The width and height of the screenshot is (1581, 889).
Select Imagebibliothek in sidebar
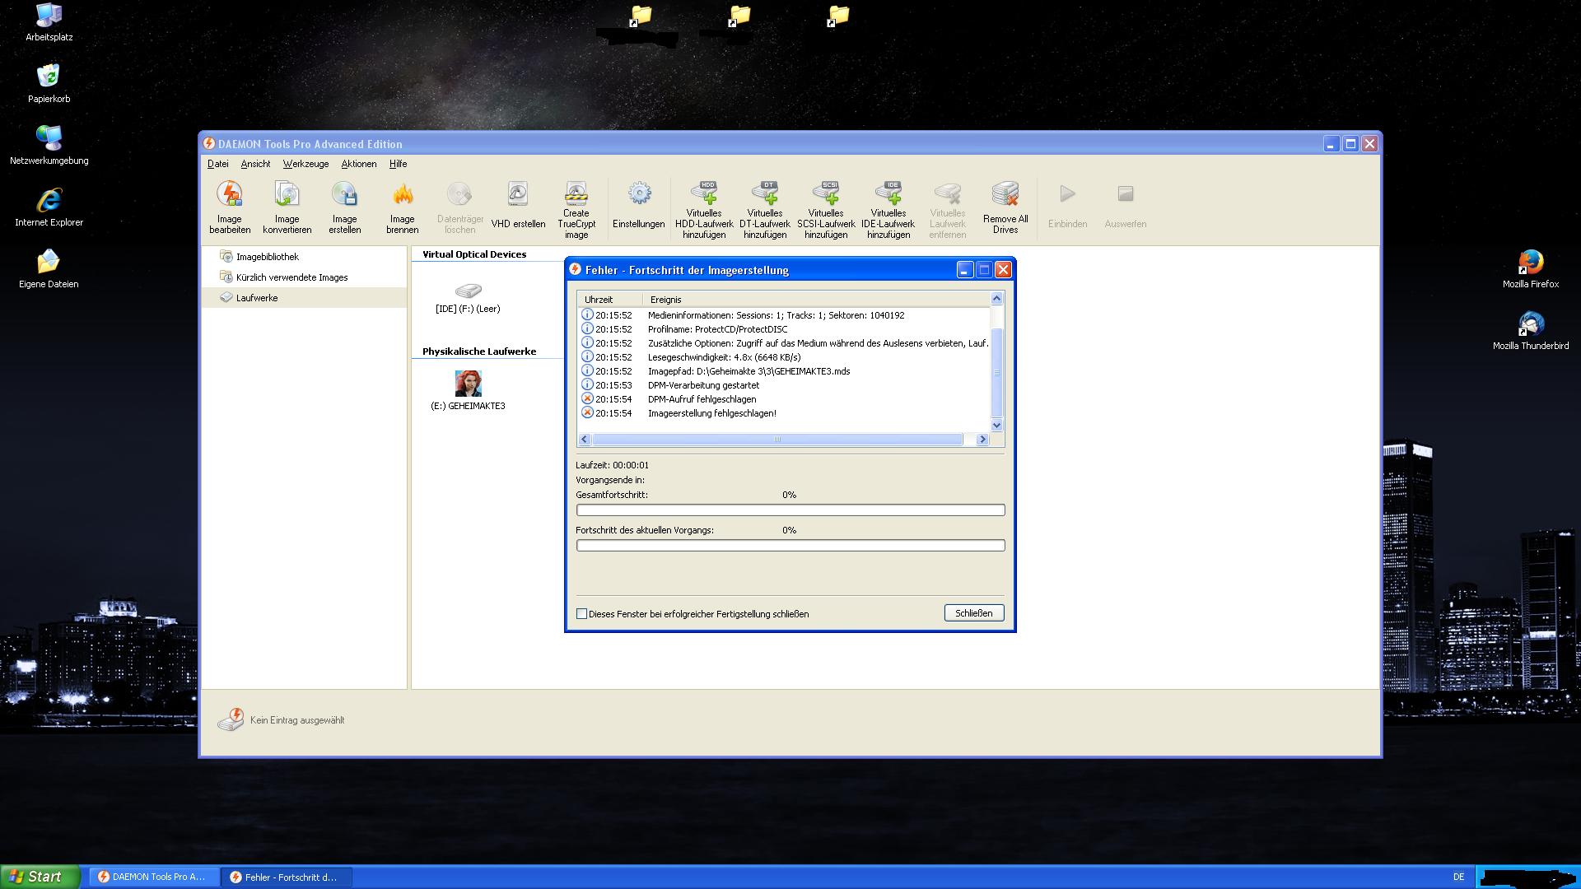pos(267,257)
